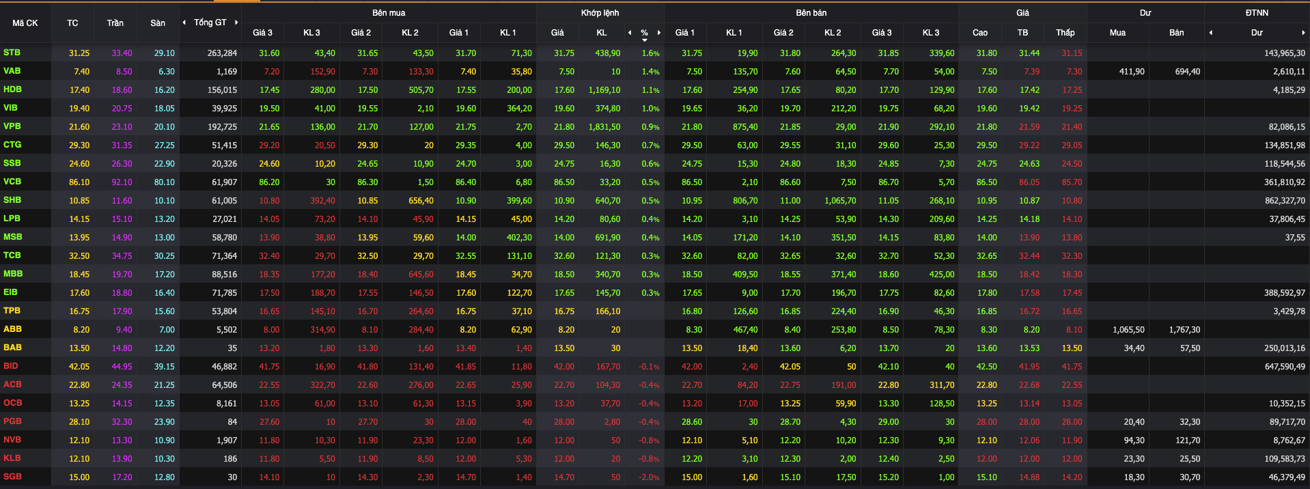Open the TPB stock symbol
1310x489 pixels.
[12, 311]
